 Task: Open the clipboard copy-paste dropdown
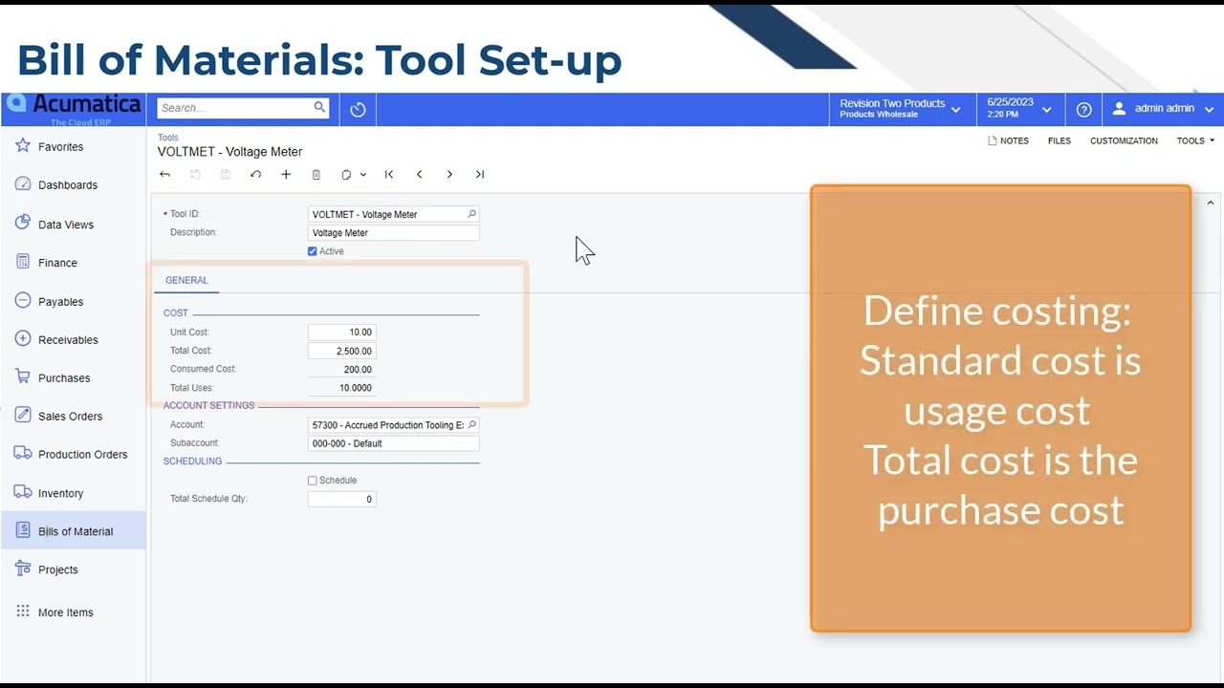pos(353,175)
